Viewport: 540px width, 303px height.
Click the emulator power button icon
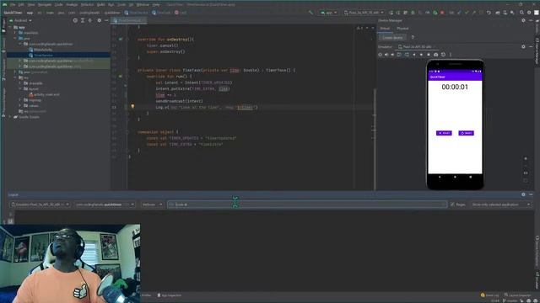tap(381, 55)
